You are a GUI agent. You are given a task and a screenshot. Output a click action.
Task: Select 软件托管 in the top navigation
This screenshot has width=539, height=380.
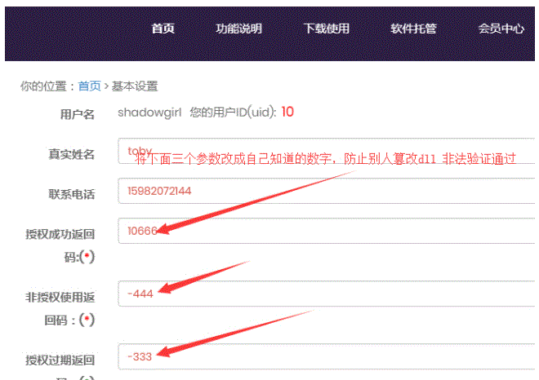pyautogui.click(x=413, y=29)
